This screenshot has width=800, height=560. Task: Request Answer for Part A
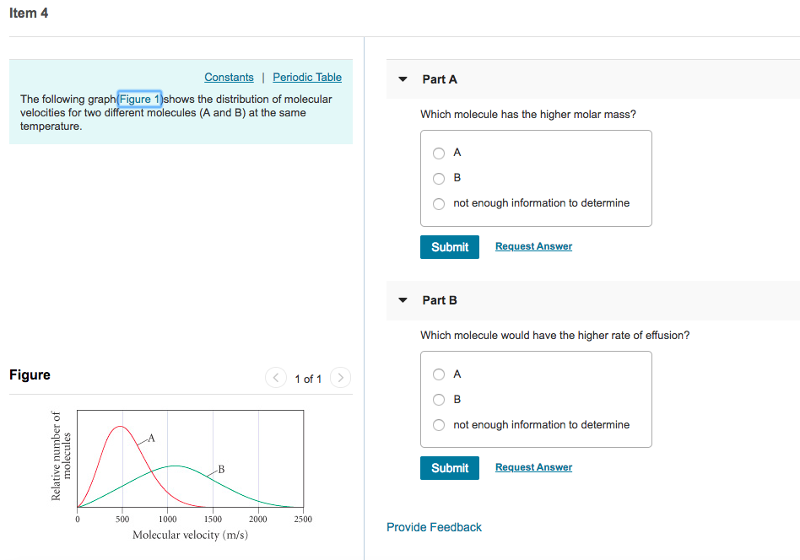tap(533, 245)
